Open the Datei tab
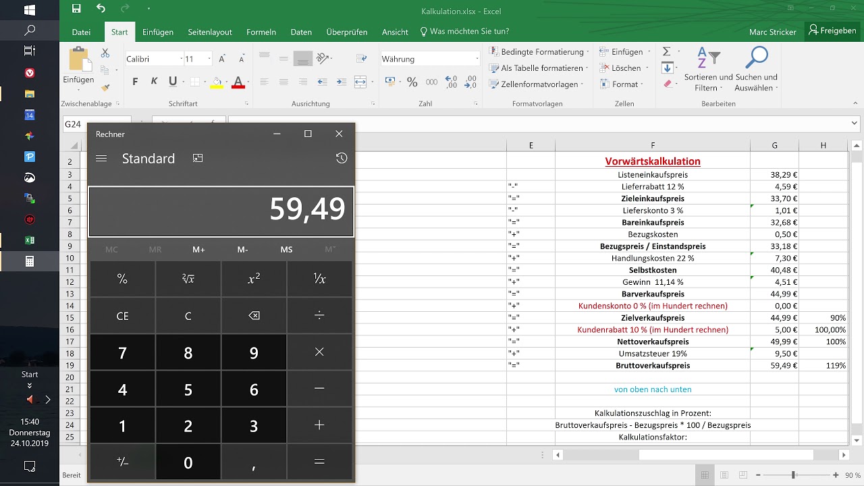Image resolution: width=864 pixels, height=486 pixels. coord(81,32)
